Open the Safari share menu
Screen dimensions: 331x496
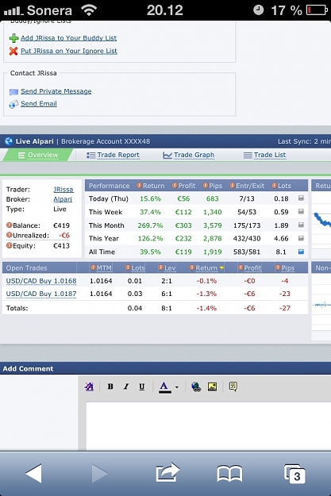point(167,473)
